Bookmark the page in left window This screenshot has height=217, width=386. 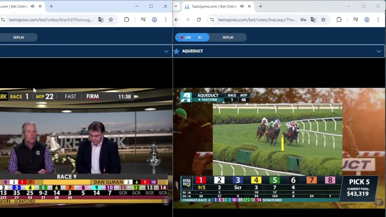(111, 20)
